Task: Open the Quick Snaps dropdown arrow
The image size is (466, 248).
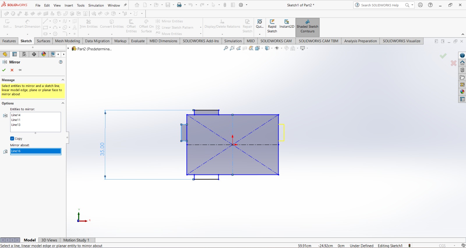Action: pos(260,34)
